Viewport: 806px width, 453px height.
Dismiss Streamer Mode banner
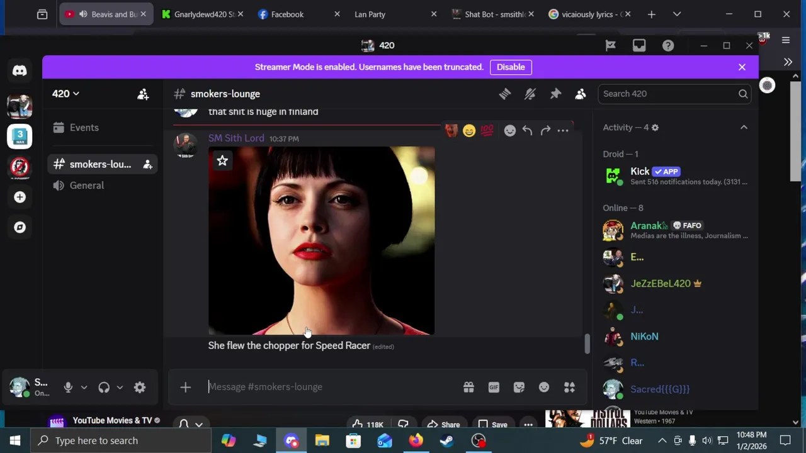pyautogui.click(x=742, y=67)
